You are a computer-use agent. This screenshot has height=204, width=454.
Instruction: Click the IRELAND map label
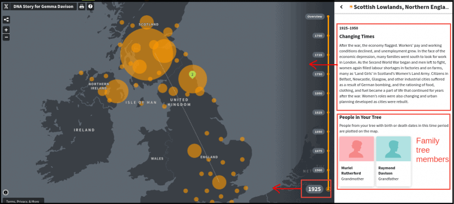(84, 130)
